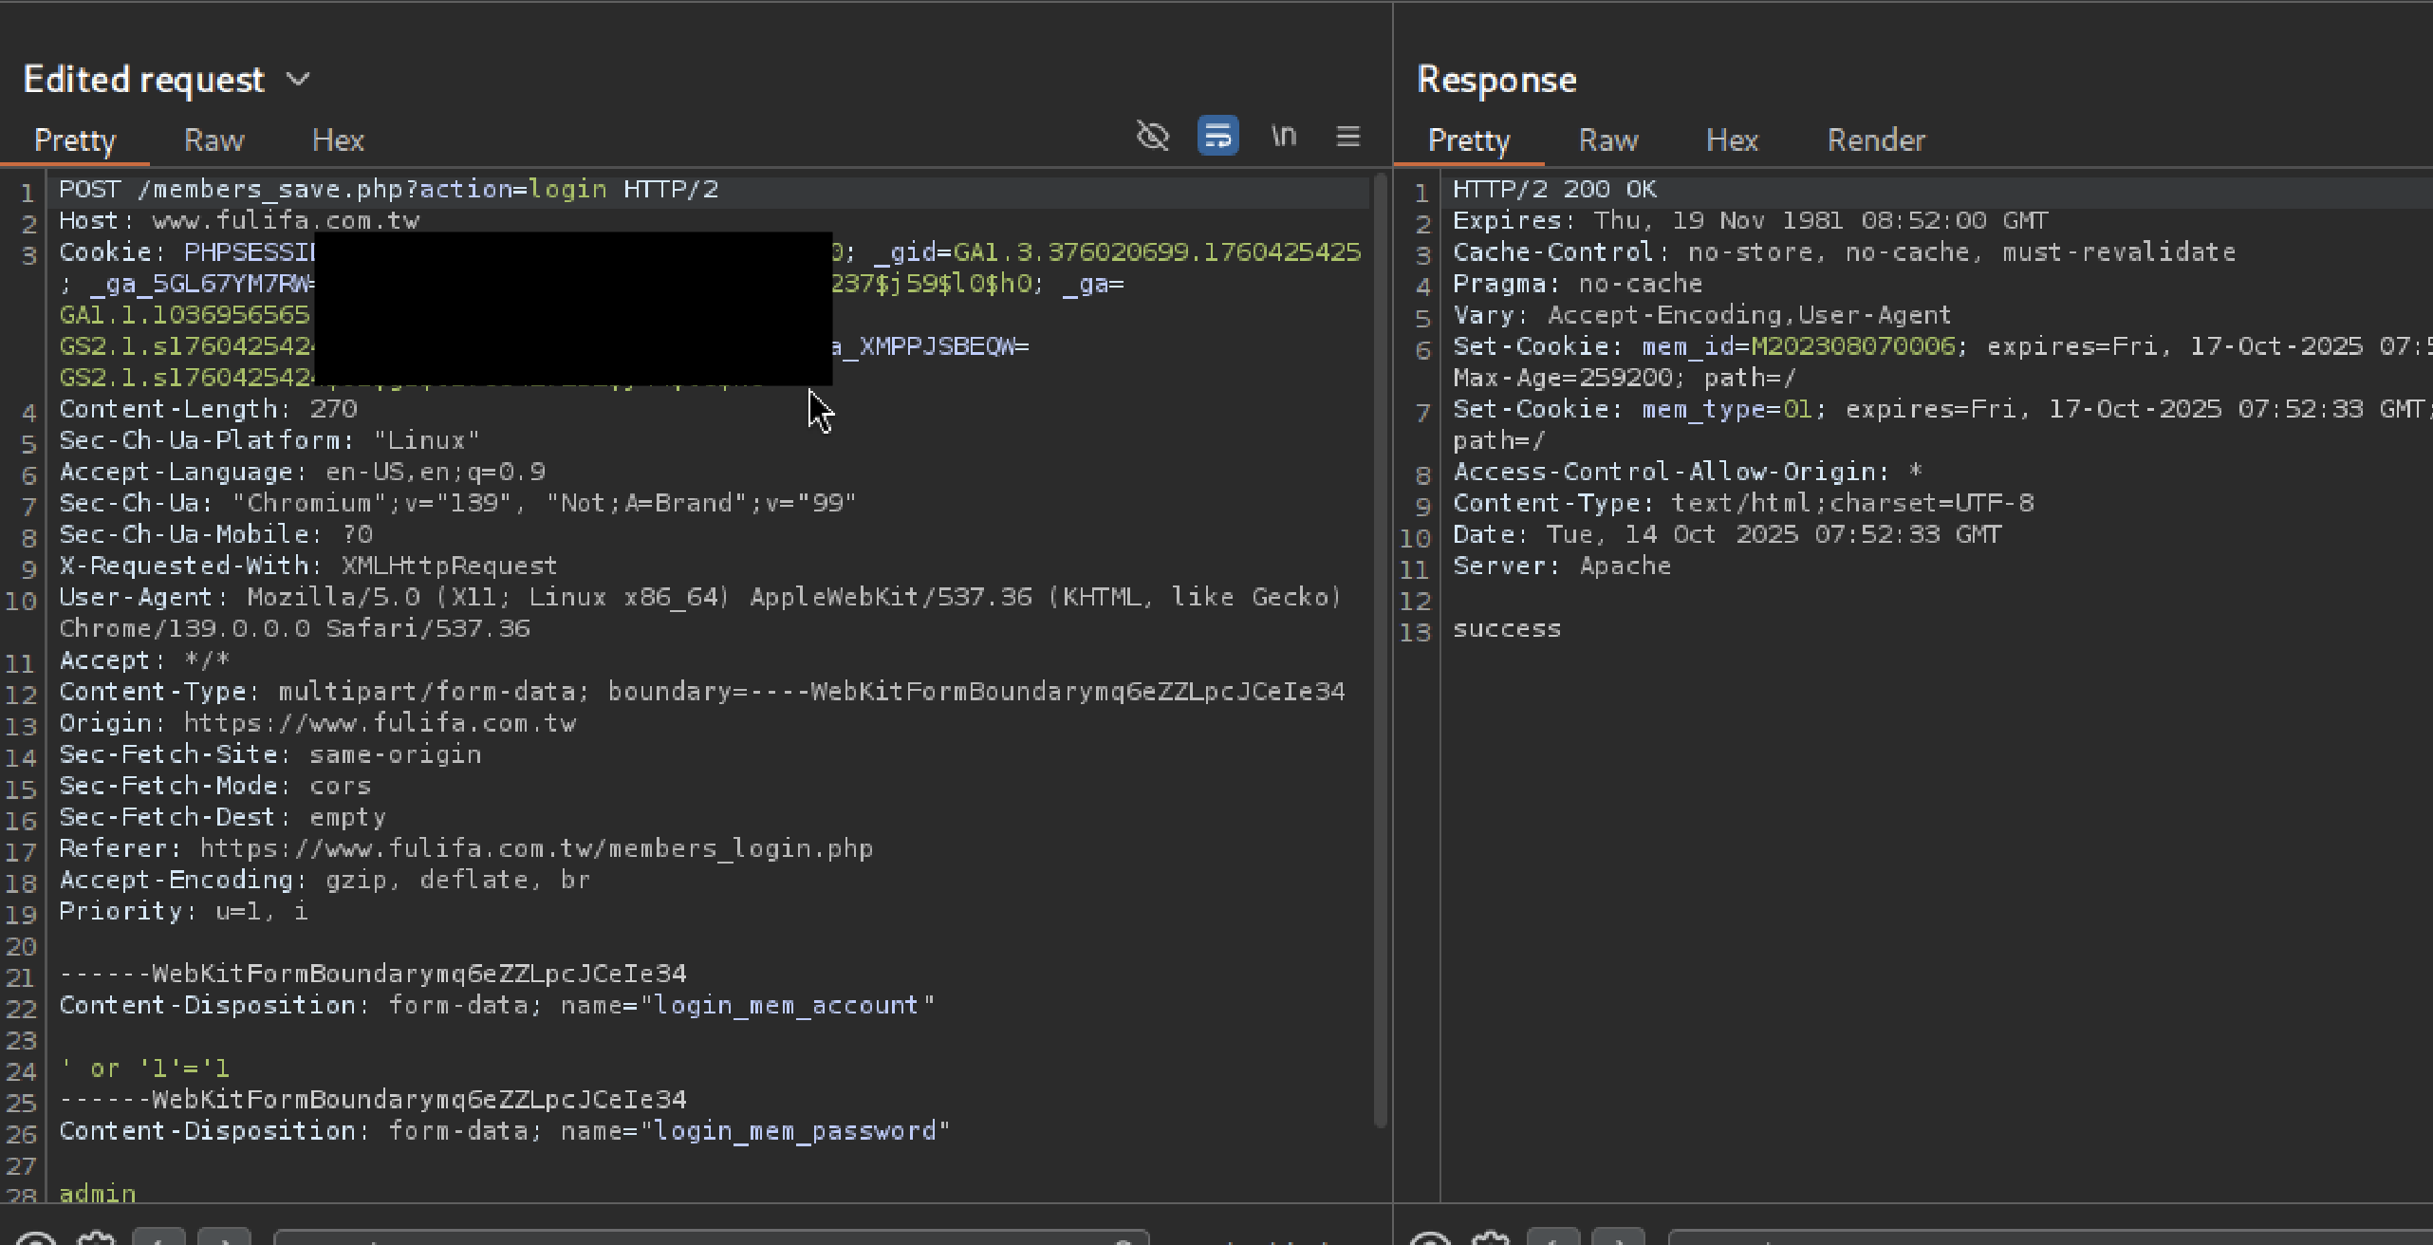Switch to the request Hex tab
The height and width of the screenshot is (1245, 2433).
(x=338, y=140)
